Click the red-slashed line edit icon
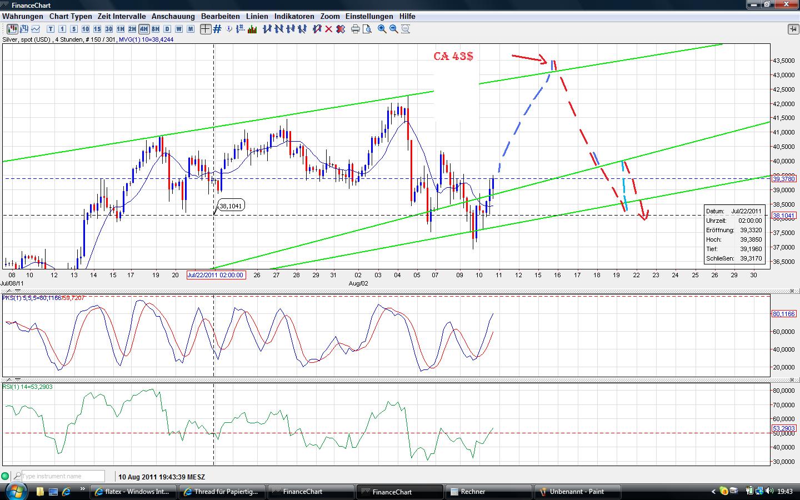Viewport: 800px width, 500px height. (x=317, y=29)
